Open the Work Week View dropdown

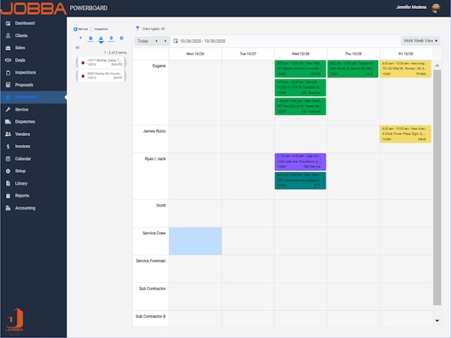pyautogui.click(x=420, y=41)
